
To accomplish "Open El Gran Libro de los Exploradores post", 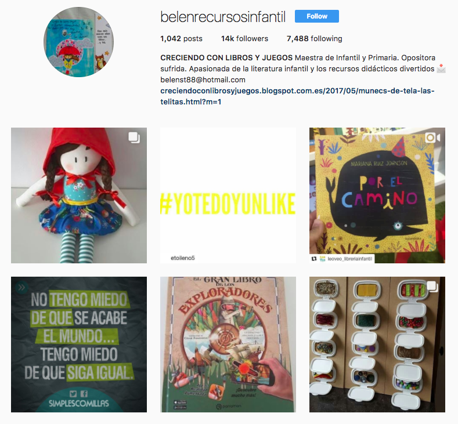I will 228,345.
